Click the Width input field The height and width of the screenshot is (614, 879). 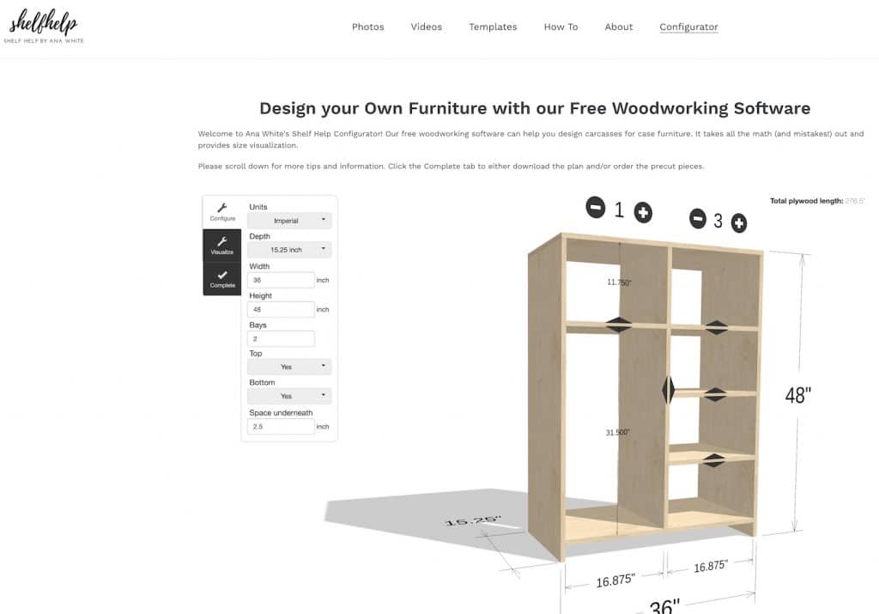(282, 280)
